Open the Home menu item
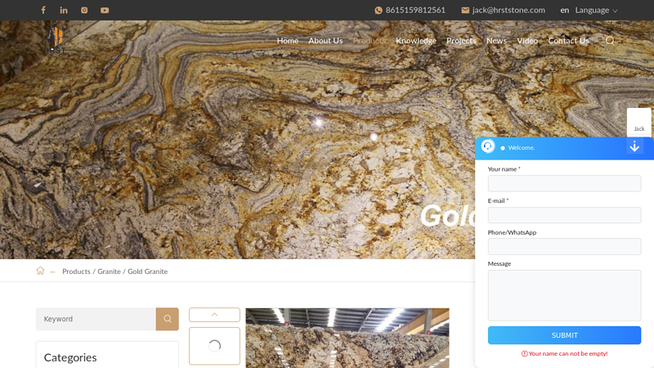This screenshot has width=654, height=368. point(288,40)
